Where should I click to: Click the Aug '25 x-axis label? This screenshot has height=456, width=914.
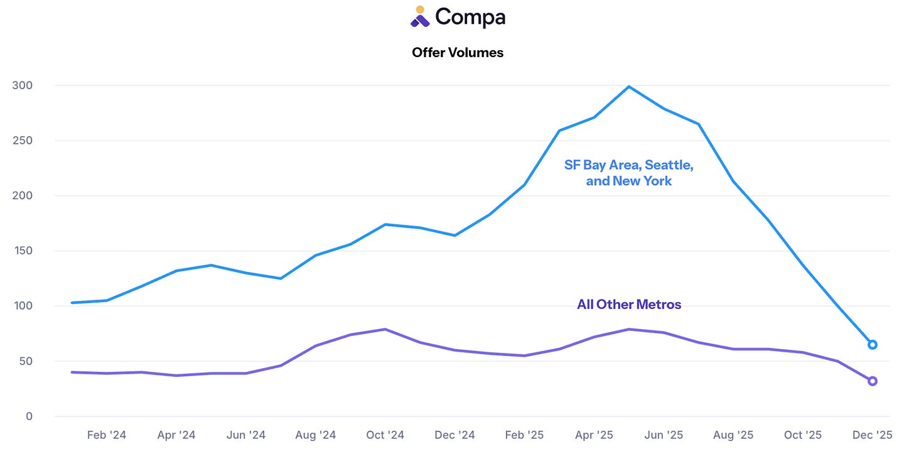tap(733, 435)
